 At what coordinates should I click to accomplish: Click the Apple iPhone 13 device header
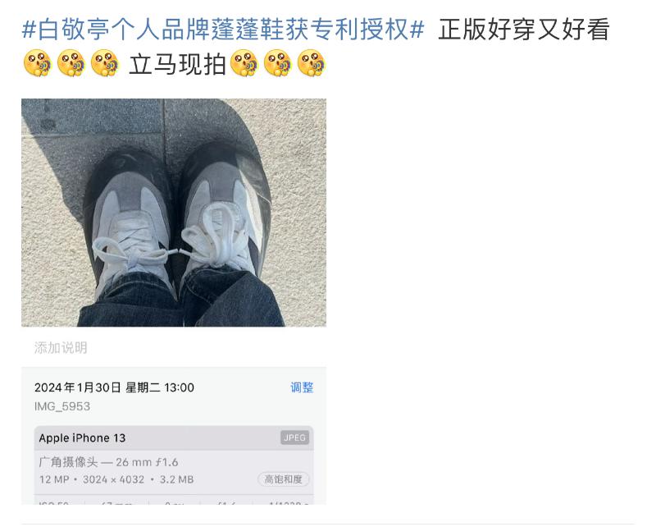coord(174,438)
